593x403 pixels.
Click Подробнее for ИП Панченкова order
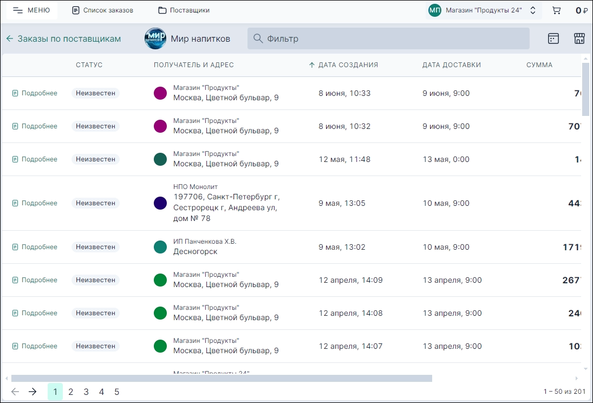pyautogui.click(x=35, y=247)
